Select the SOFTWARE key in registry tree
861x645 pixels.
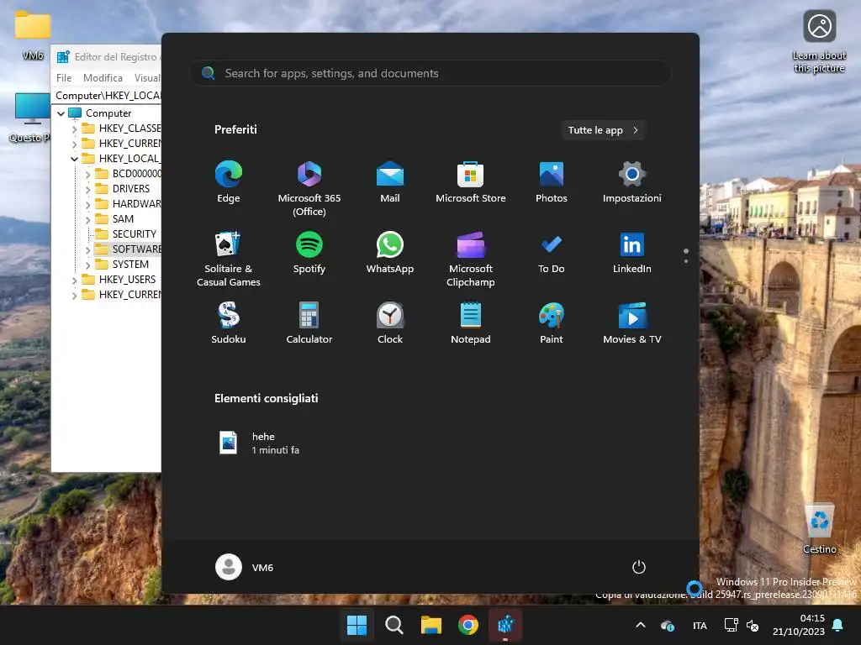point(137,249)
